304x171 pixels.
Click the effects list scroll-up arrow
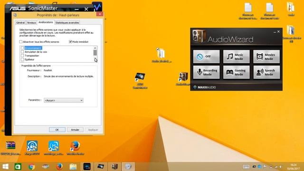(95, 48)
